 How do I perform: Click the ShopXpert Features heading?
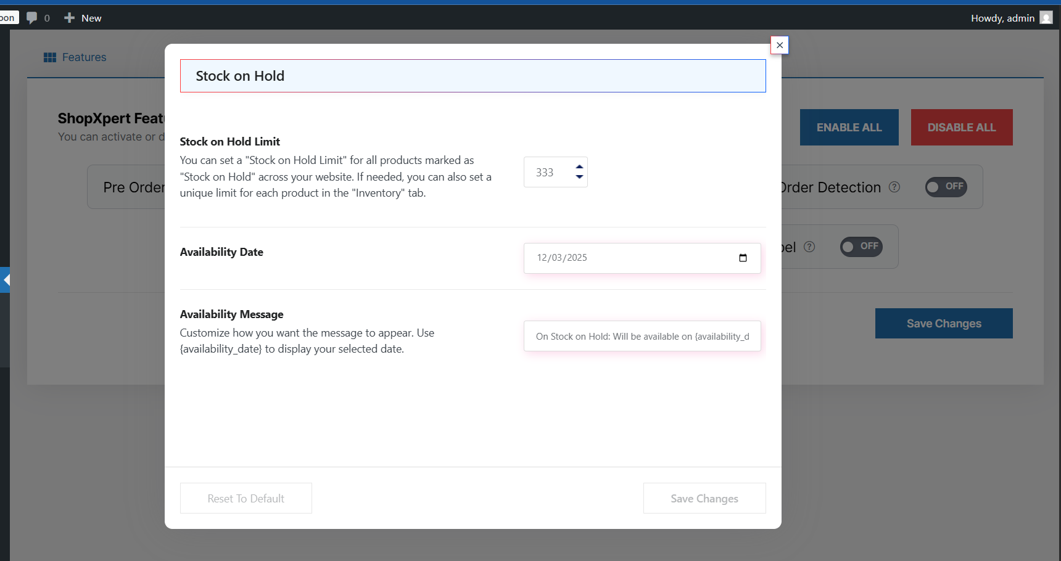pyautogui.click(x=111, y=118)
